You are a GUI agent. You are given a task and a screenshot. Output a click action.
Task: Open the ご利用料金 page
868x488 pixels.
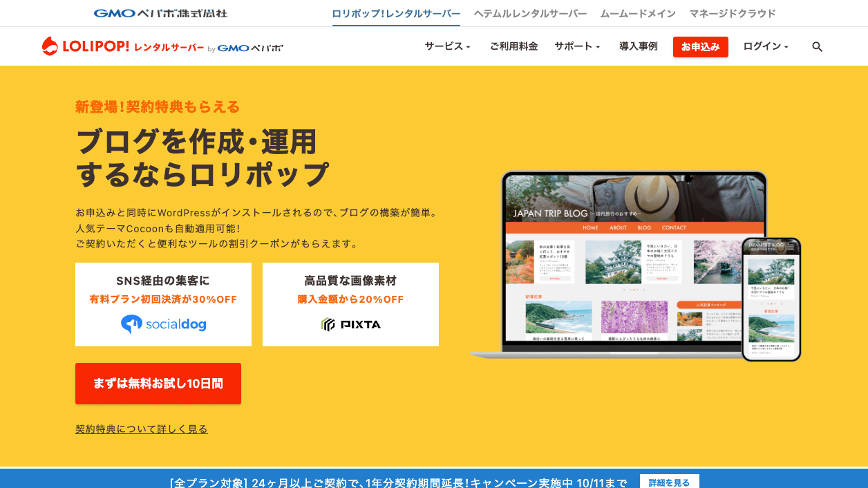tap(513, 46)
